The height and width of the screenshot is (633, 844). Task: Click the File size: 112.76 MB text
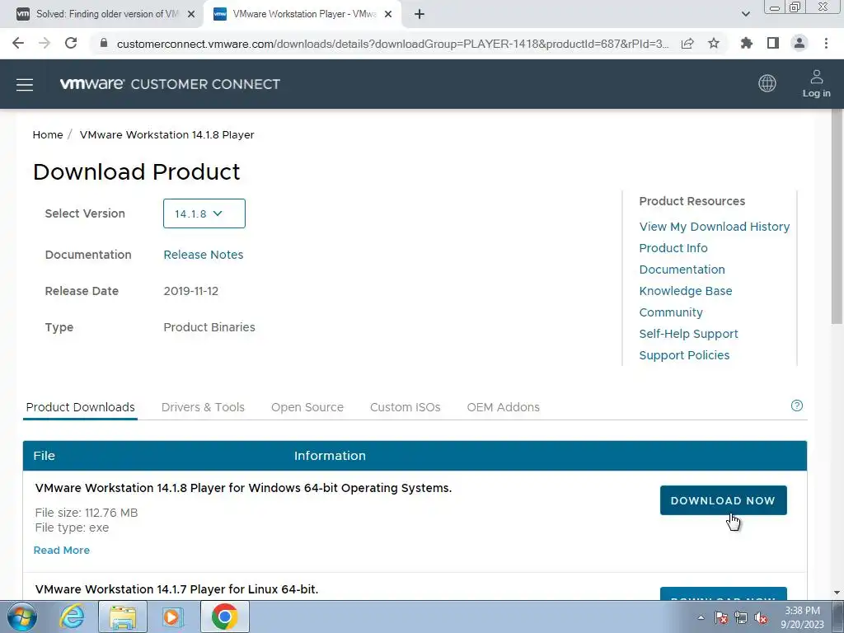click(x=86, y=513)
